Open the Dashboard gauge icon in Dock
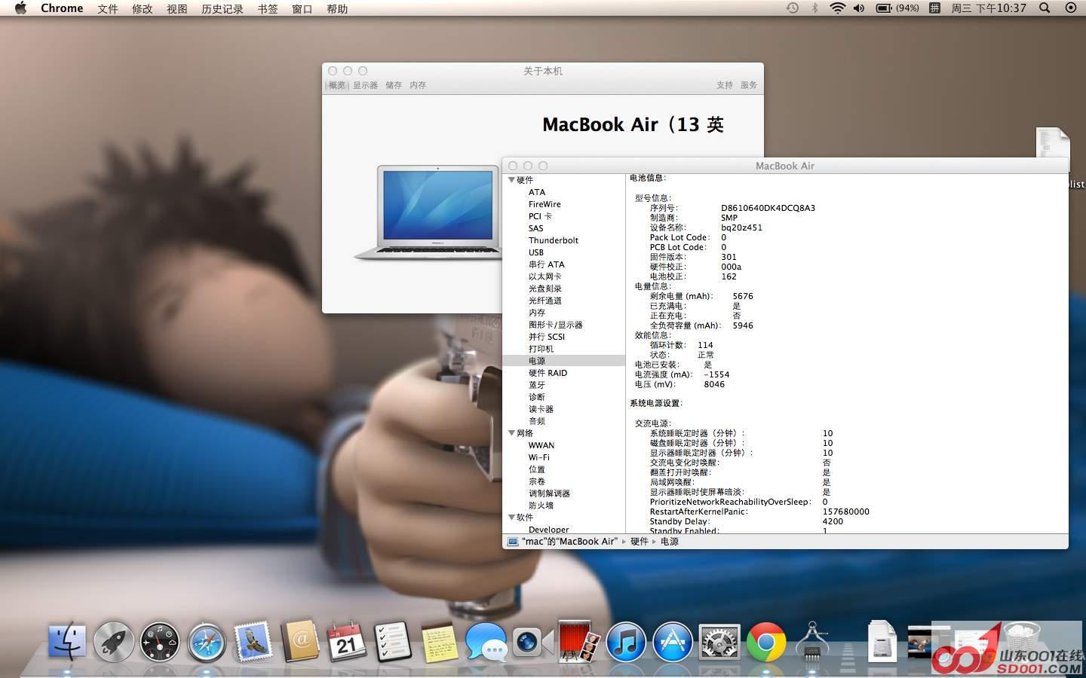This screenshot has height=678, width=1086. click(x=160, y=642)
